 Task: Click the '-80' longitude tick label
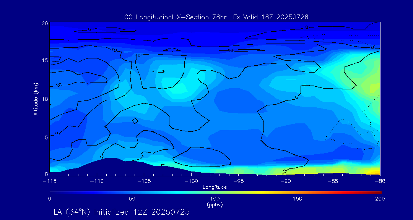pyautogui.click(x=380, y=181)
